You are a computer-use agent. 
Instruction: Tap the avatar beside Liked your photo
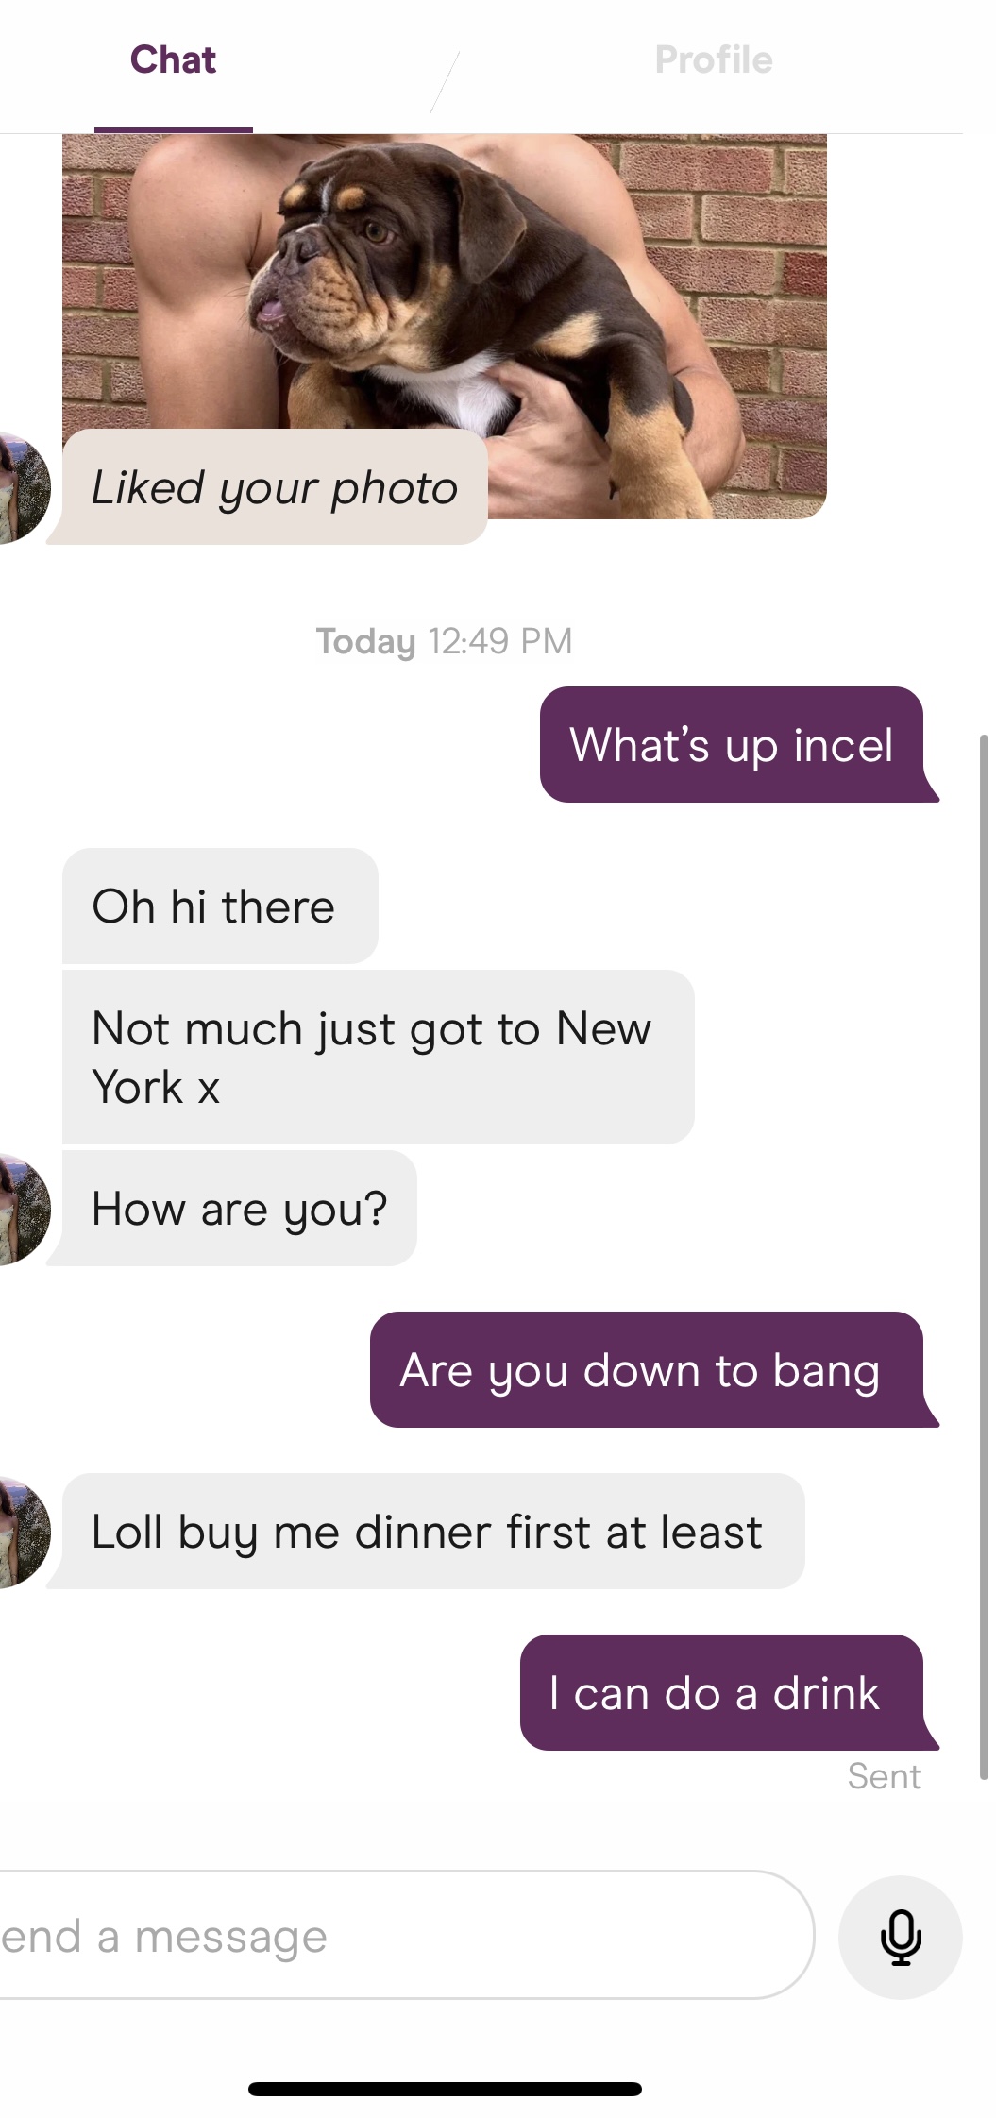tap(23, 487)
